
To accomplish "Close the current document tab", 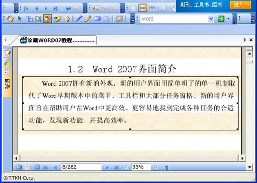I will (x=251, y=40).
